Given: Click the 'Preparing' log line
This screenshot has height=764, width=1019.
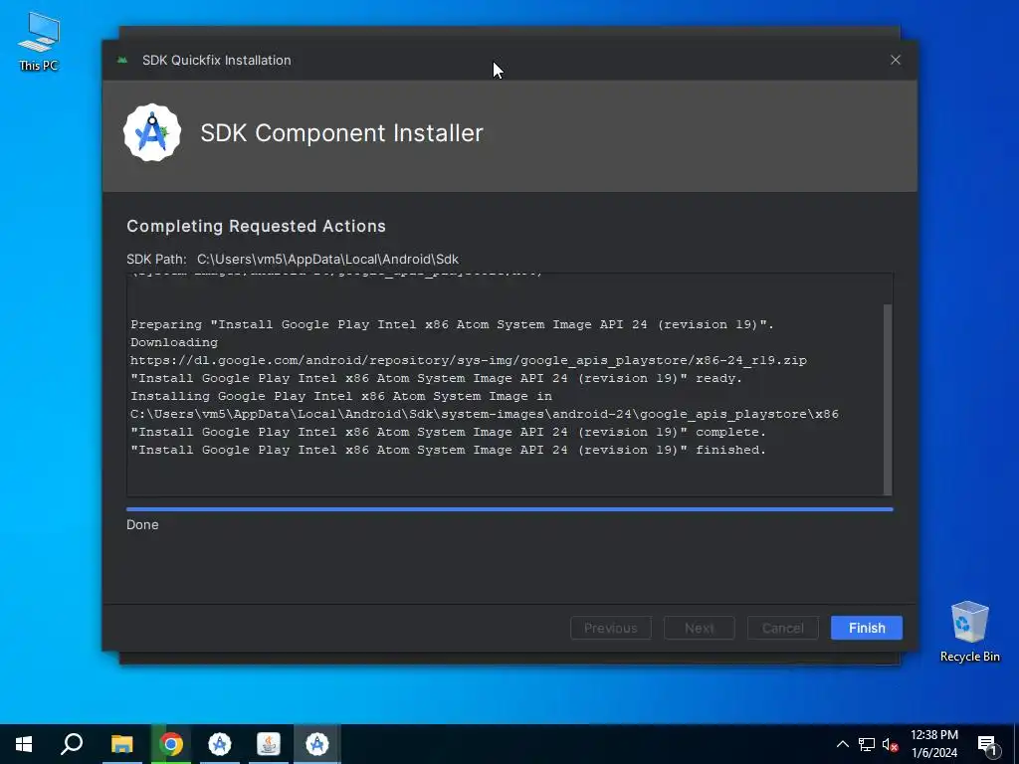Looking at the screenshot, I should pyautogui.click(x=453, y=324).
